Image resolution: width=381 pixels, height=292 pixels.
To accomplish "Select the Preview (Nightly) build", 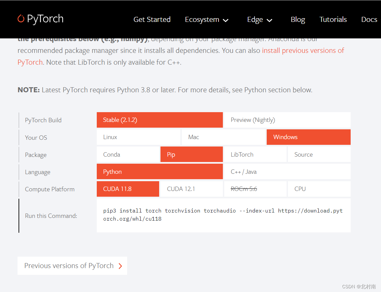I will pos(287,120).
